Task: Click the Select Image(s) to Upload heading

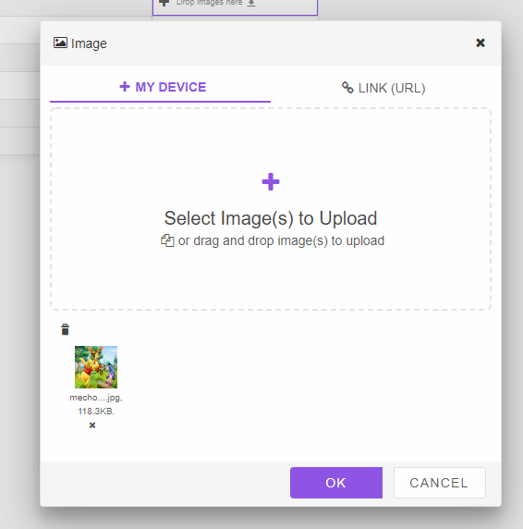Action: click(x=271, y=218)
